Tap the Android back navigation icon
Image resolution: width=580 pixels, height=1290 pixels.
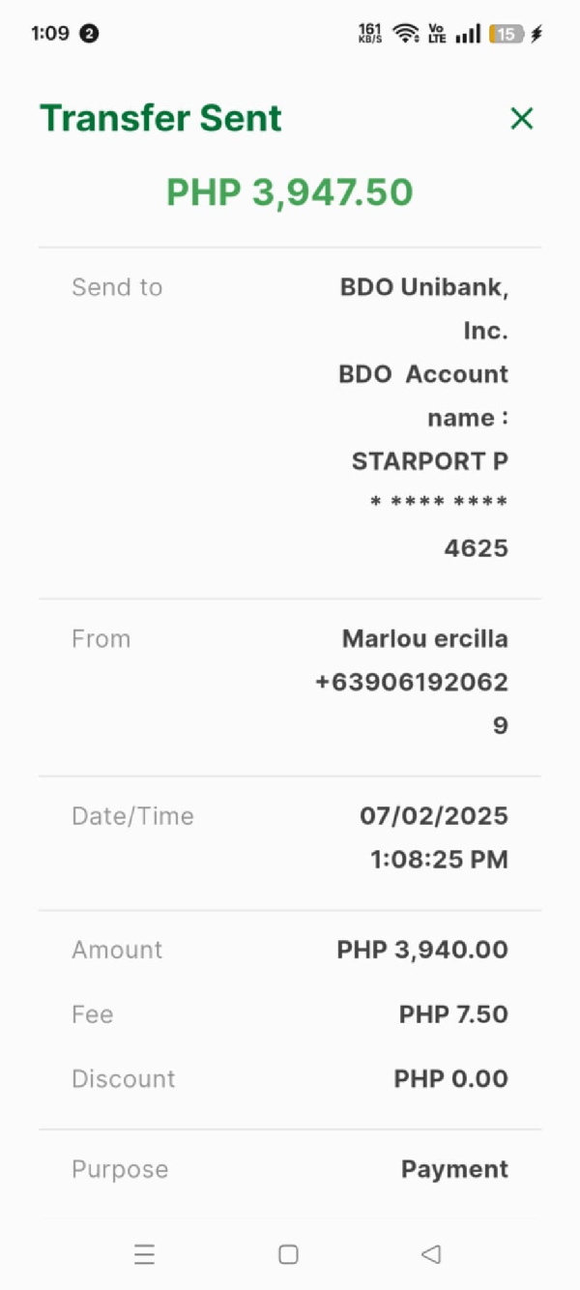tap(431, 1254)
